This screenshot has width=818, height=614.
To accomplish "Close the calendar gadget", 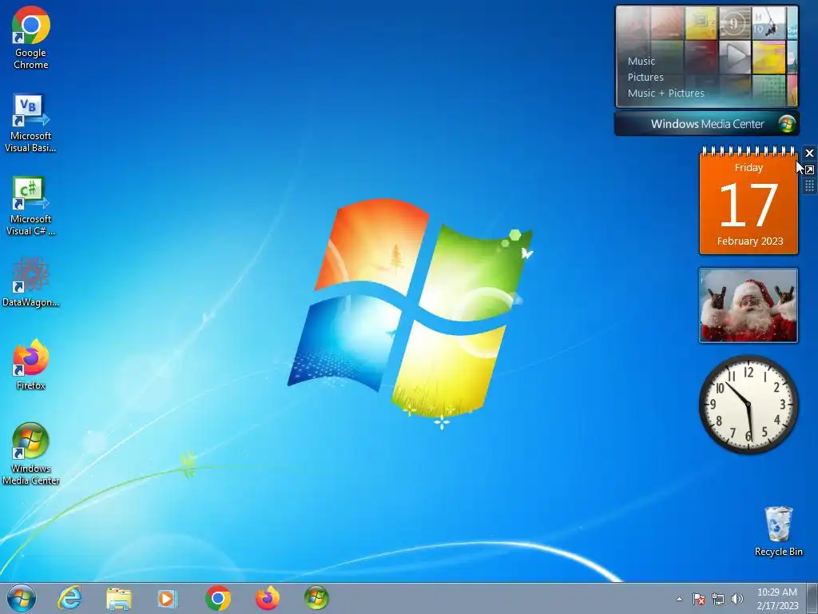I will click(x=809, y=153).
